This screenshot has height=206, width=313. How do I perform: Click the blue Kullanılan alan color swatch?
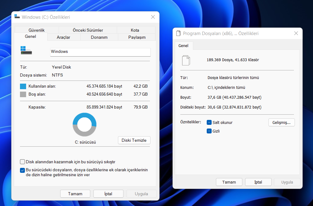coord(23,86)
